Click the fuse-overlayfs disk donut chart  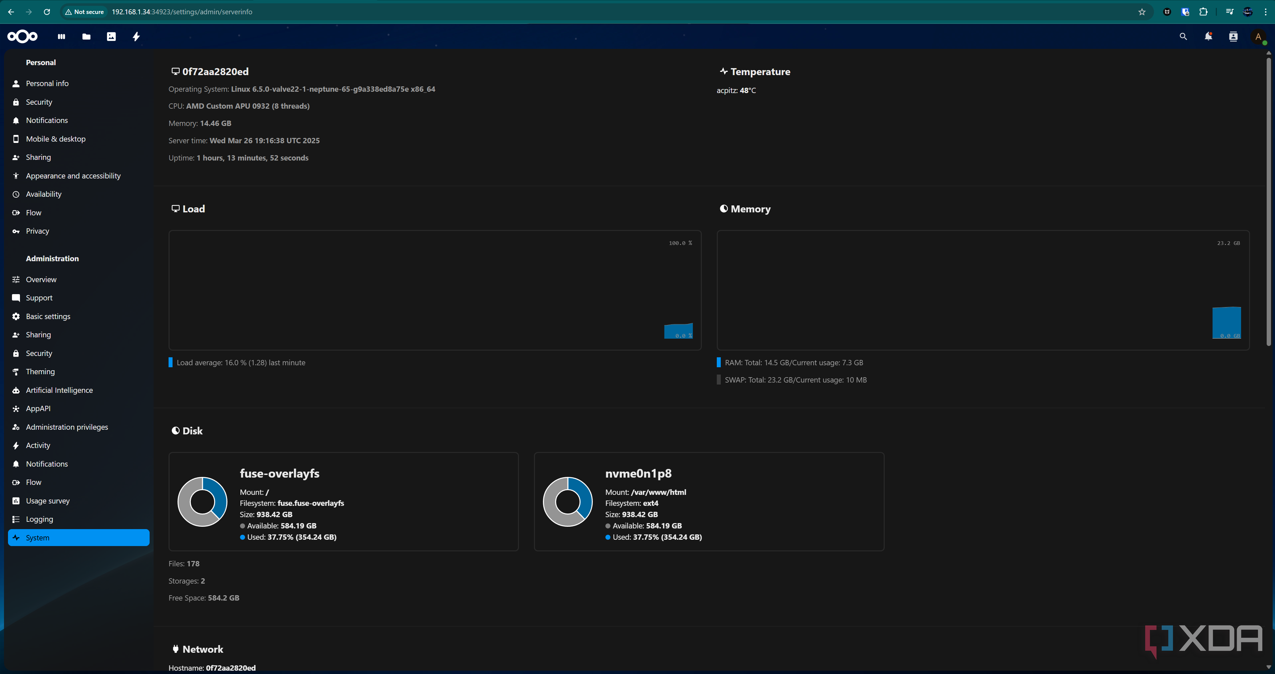pyautogui.click(x=202, y=502)
